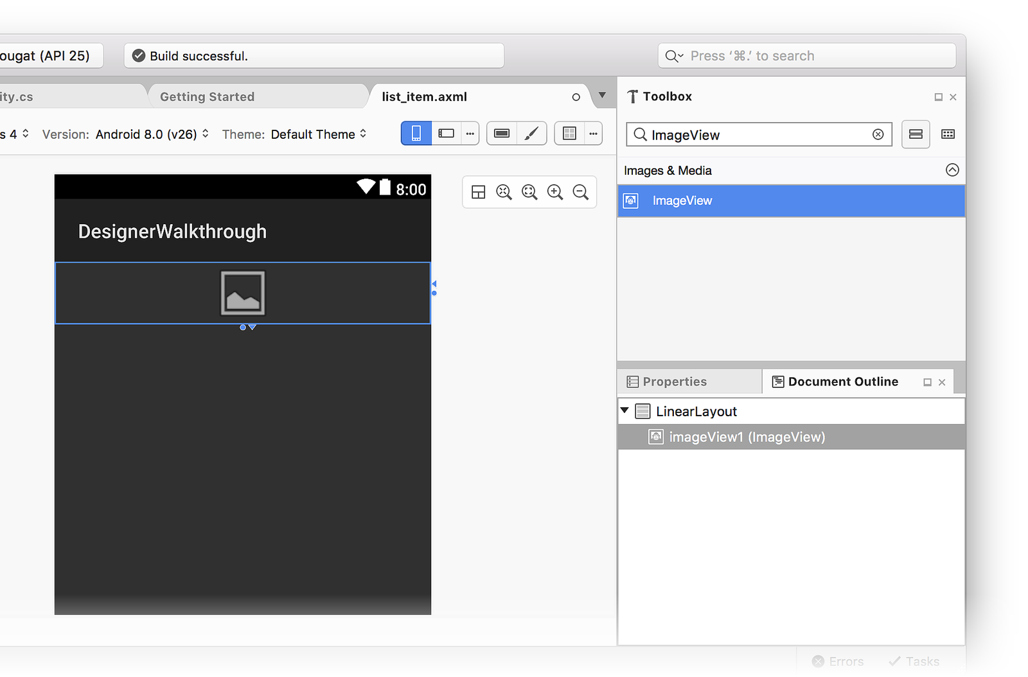Click unsaved indicator on list_item.axml tab
Screen dimensions: 1028x677
pos(576,97)
